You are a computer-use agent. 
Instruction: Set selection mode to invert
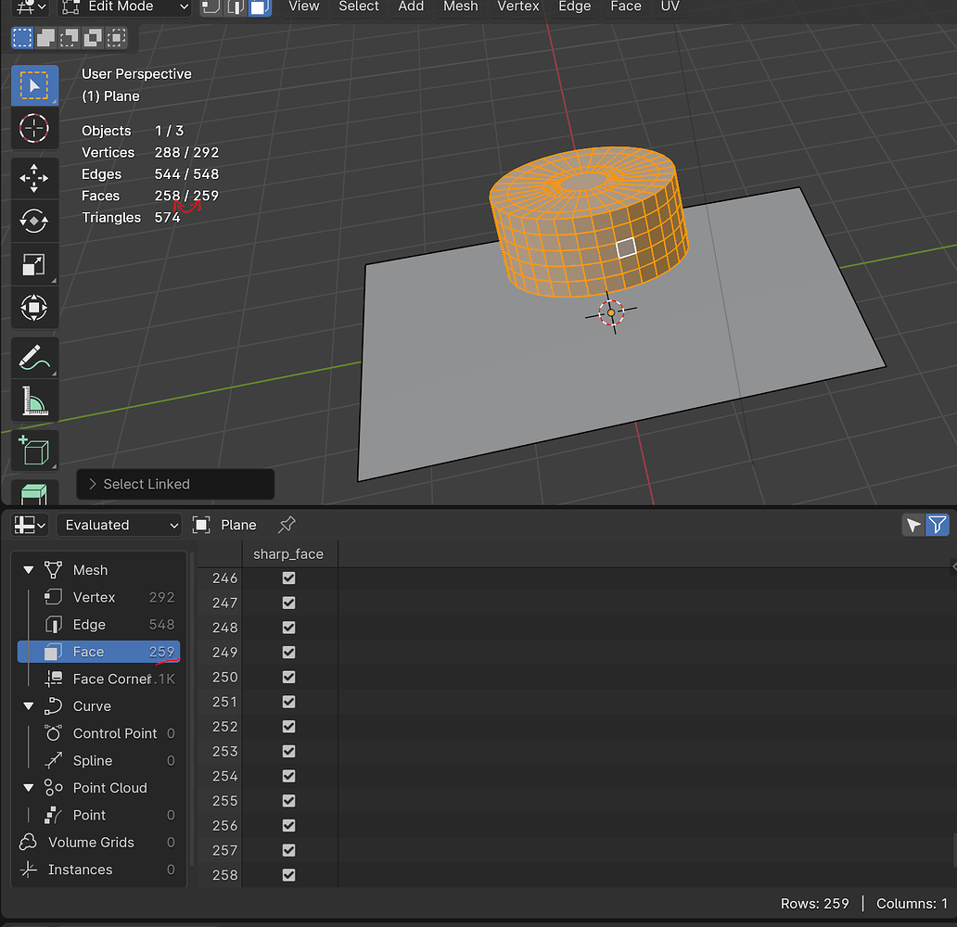tap(93, 38)
